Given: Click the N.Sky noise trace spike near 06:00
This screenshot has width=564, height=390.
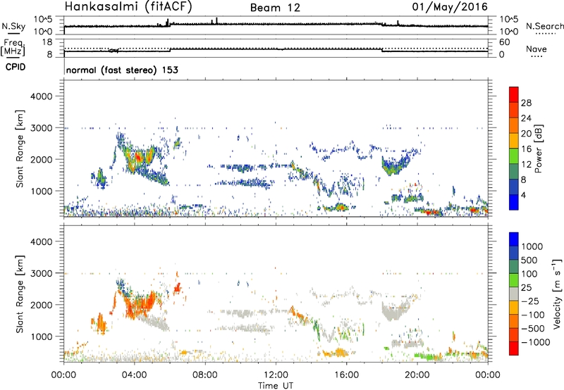Looking at the screenshot, I should point(167,23).
